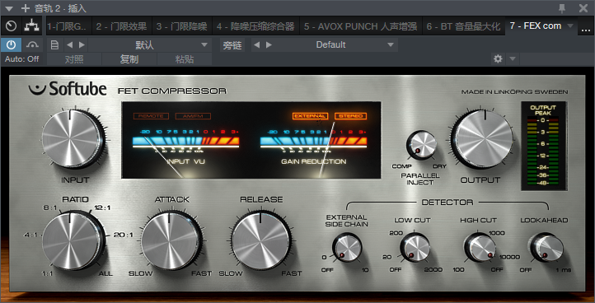
Task: Click the 对照 compare button
Action: coord(74,59)
